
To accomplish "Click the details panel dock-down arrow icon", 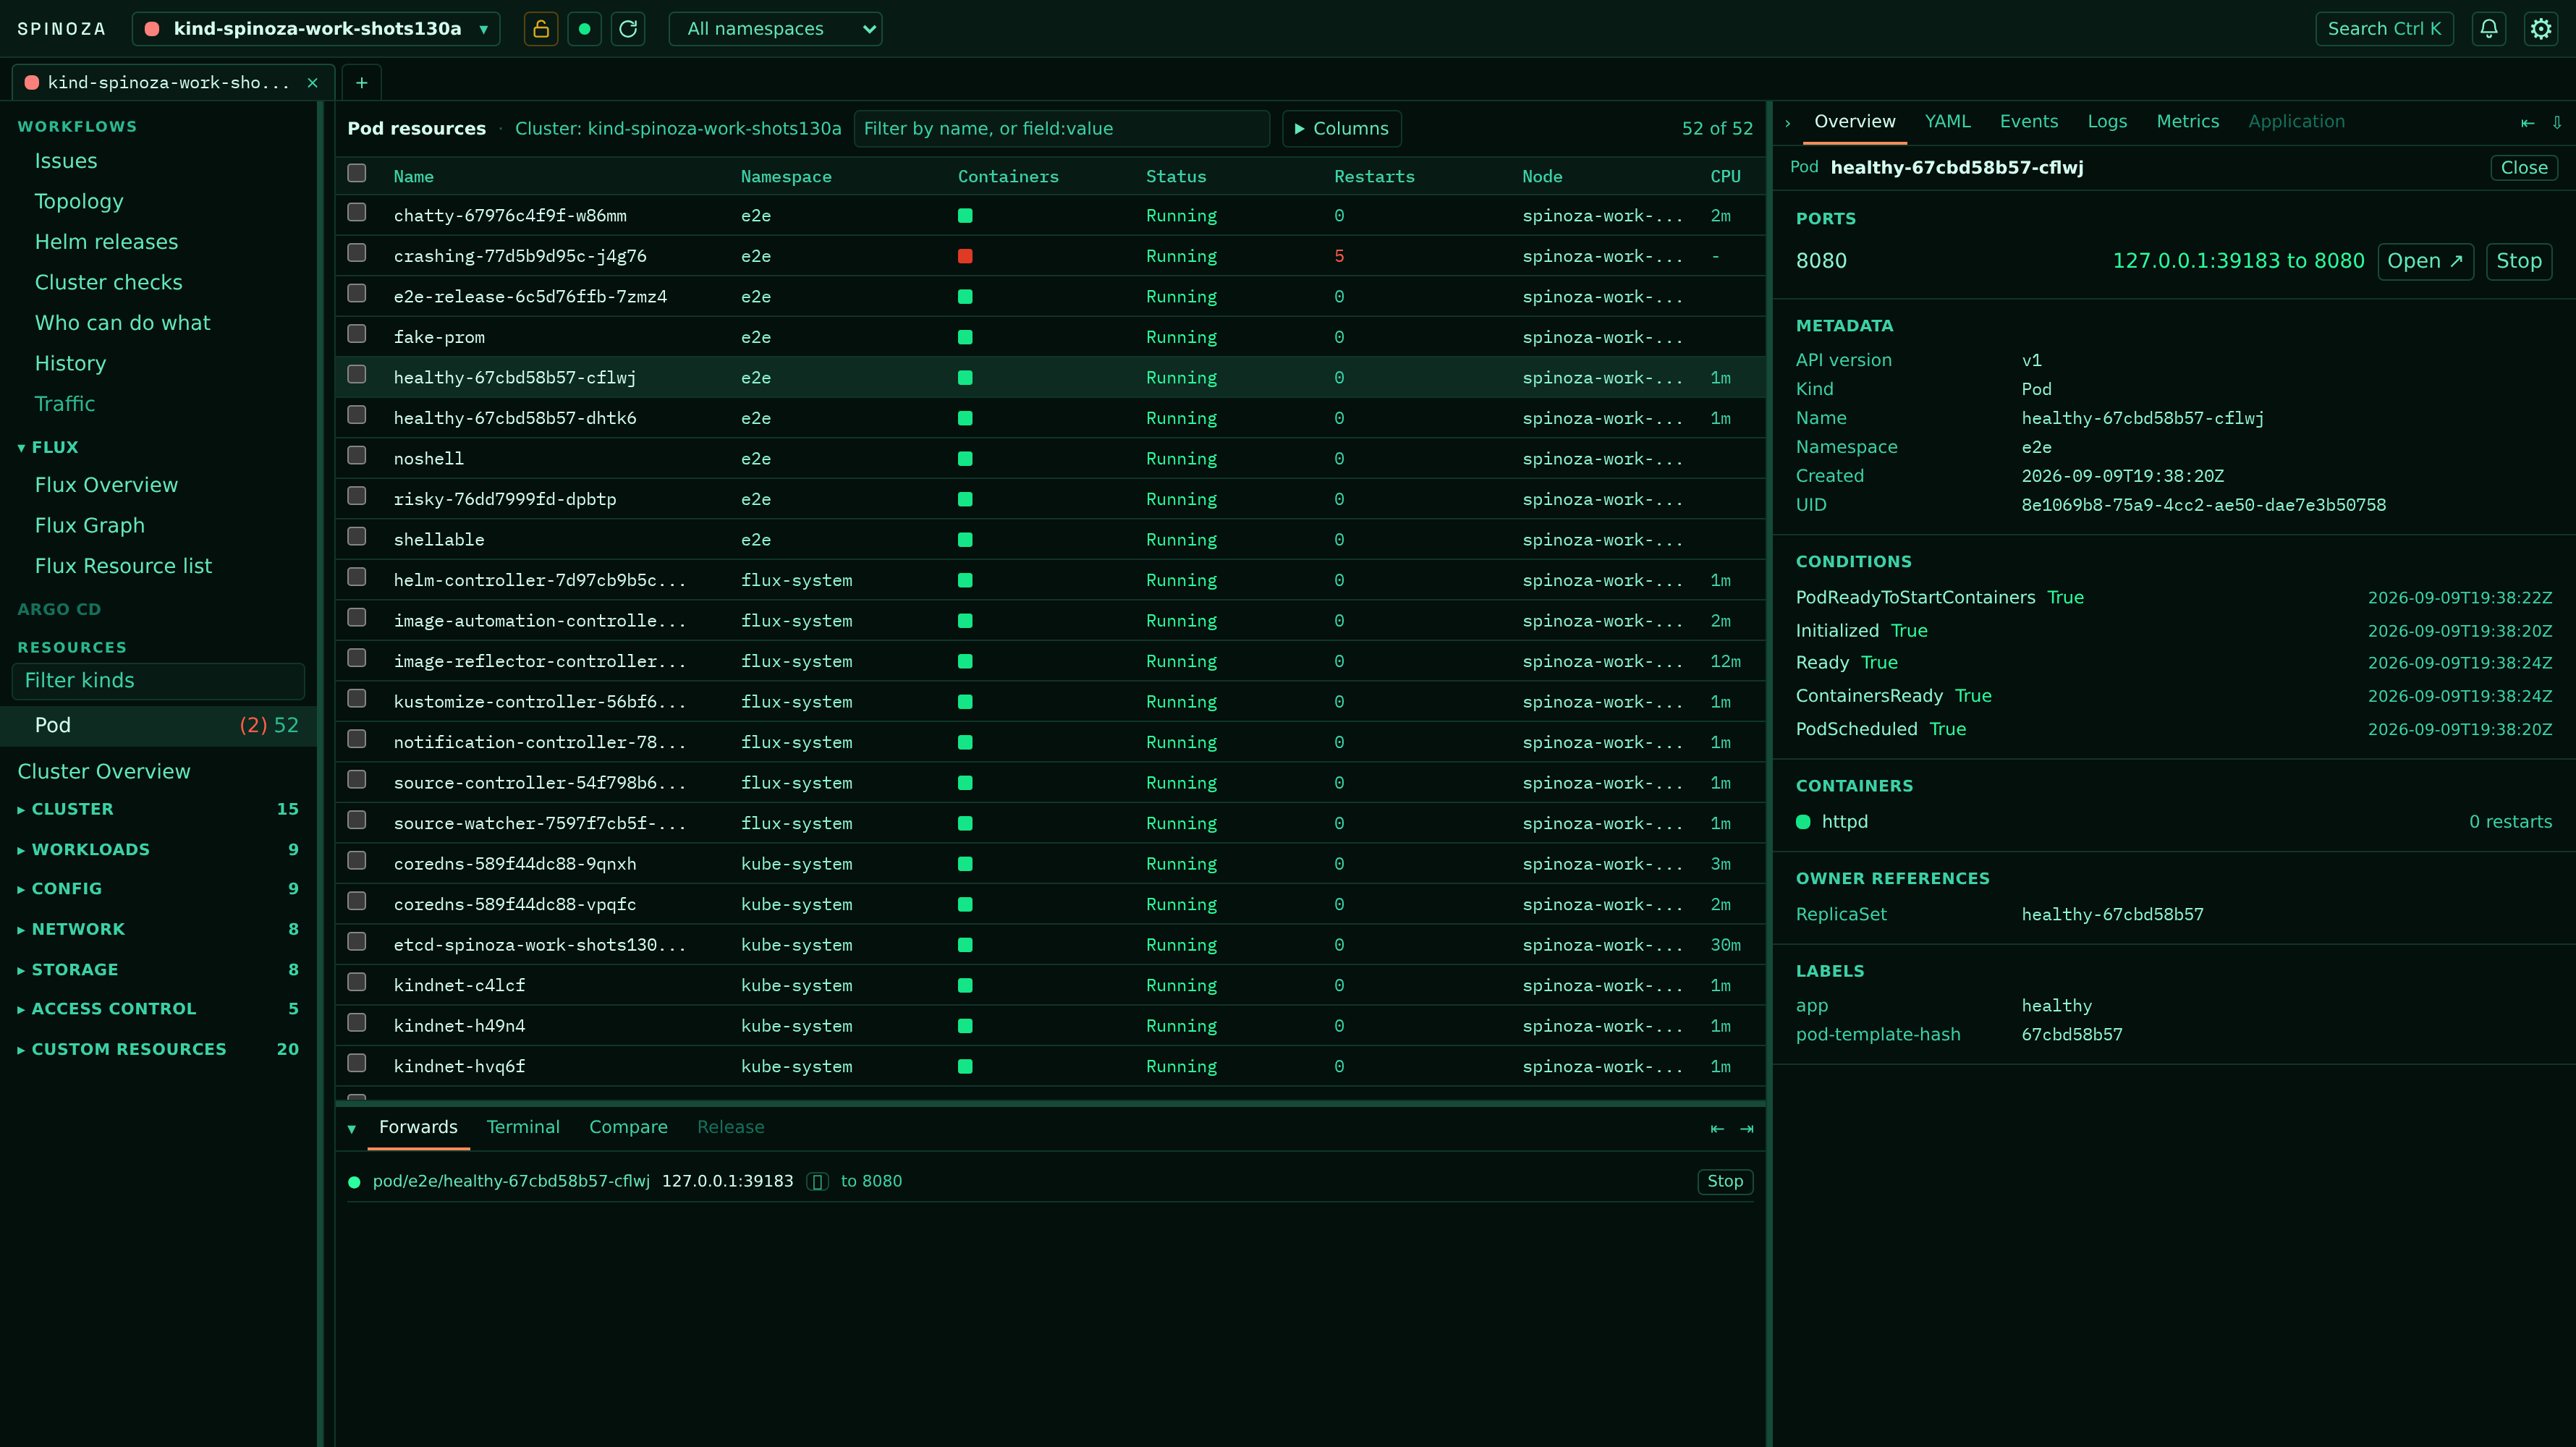I will click(2556, 123).
